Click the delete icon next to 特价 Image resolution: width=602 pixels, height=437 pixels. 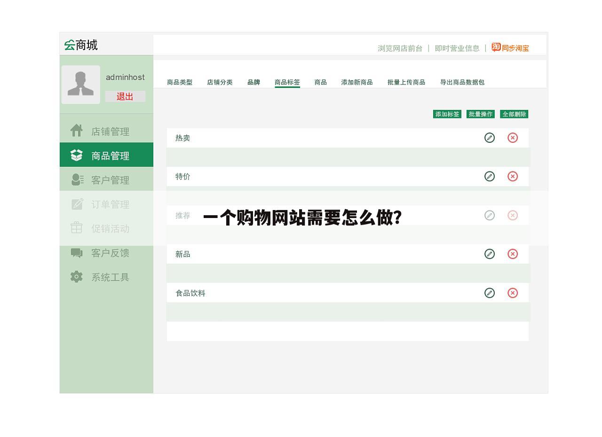(x=513, y=176)
